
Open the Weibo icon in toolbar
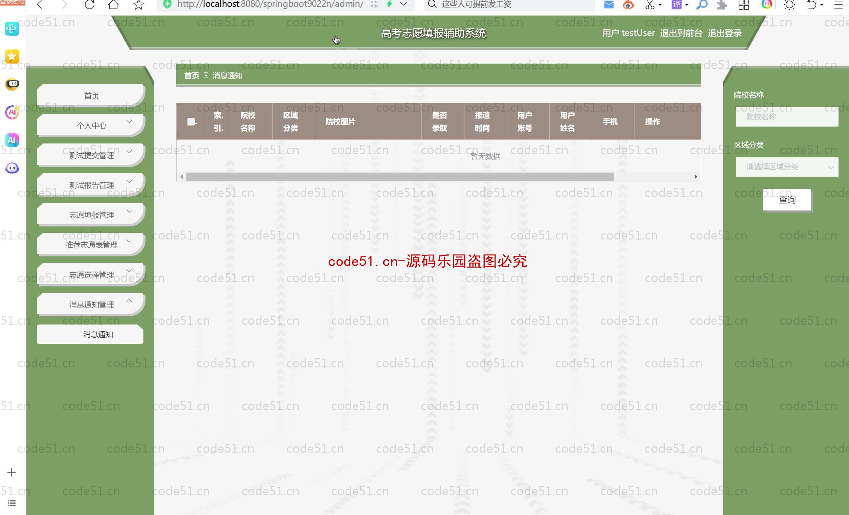[x=628, y=4]
